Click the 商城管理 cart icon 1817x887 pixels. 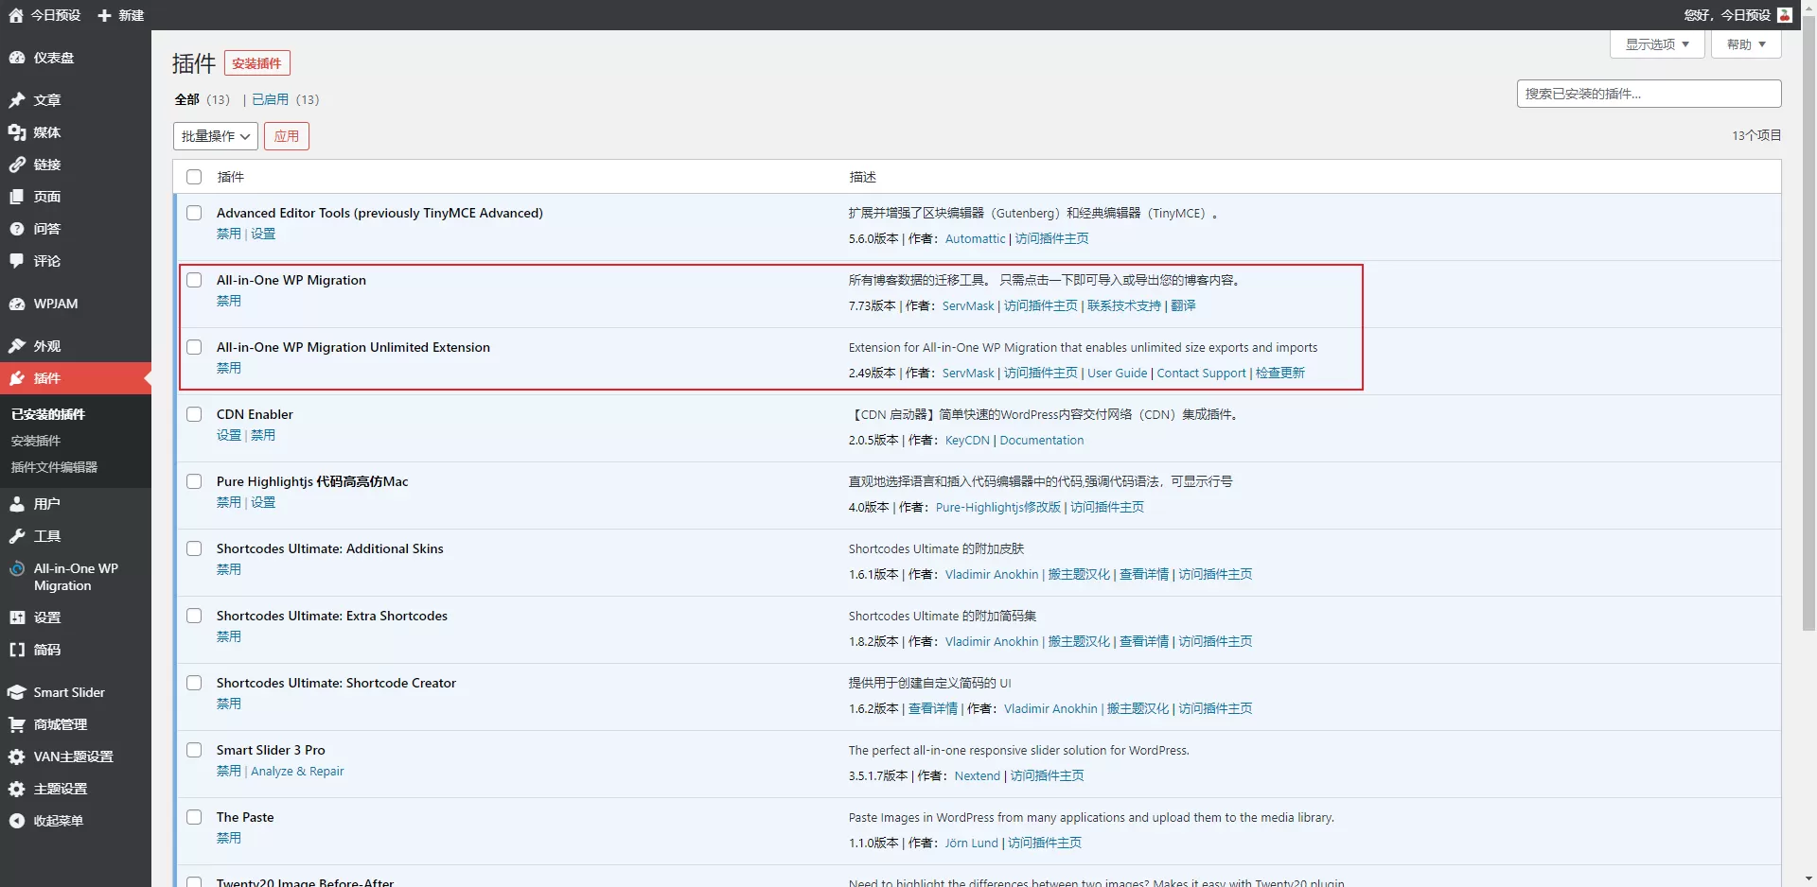click(x=17, y=724)
